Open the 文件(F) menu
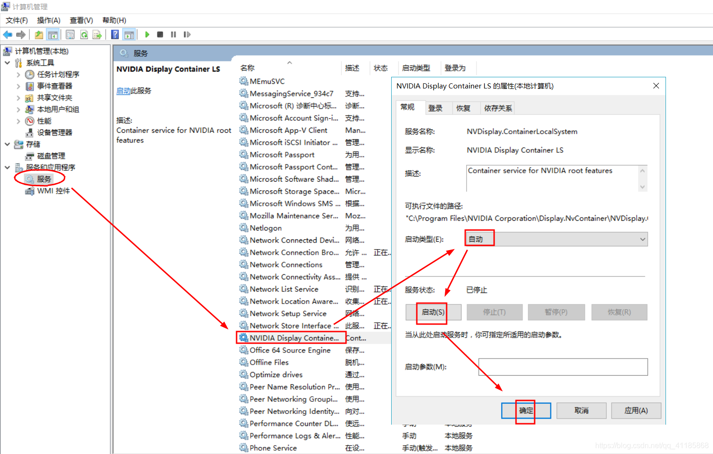The image size is (713, 454). pos(16,20)
